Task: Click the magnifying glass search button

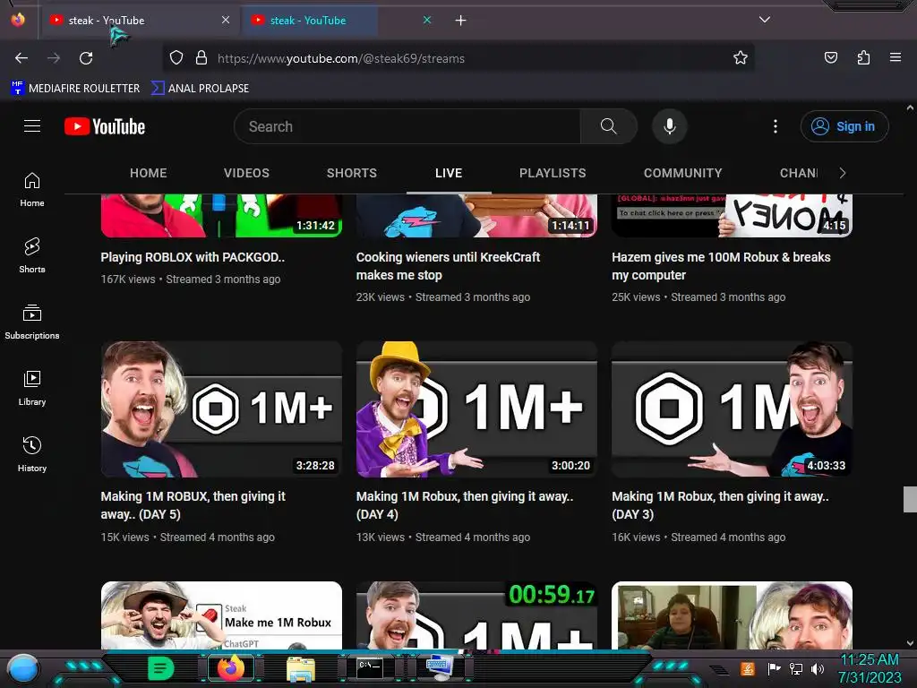Action: tap(608, 126)
